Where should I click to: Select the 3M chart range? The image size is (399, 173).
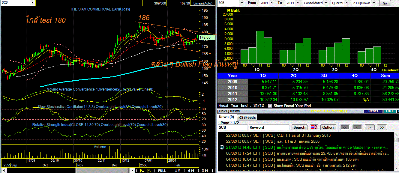[x=205, y=171]
